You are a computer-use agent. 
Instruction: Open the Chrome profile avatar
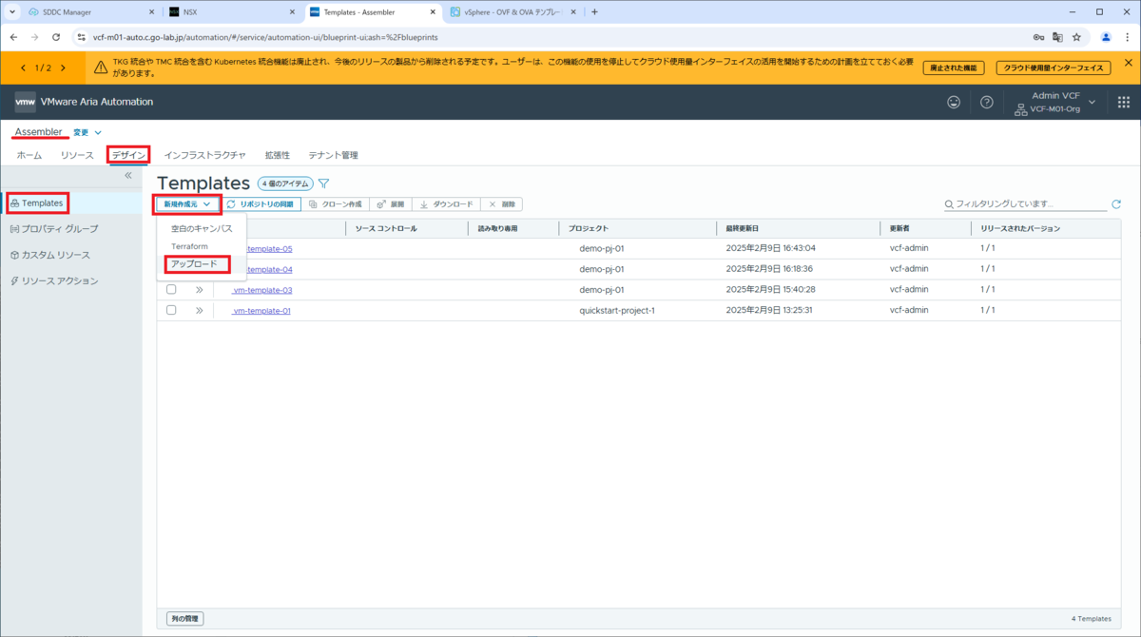click(x=1106, y=37)
